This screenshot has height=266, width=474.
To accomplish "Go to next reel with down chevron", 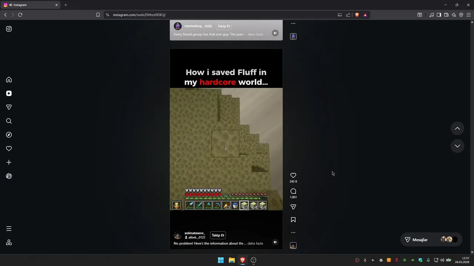I will (x=457, y=146).
